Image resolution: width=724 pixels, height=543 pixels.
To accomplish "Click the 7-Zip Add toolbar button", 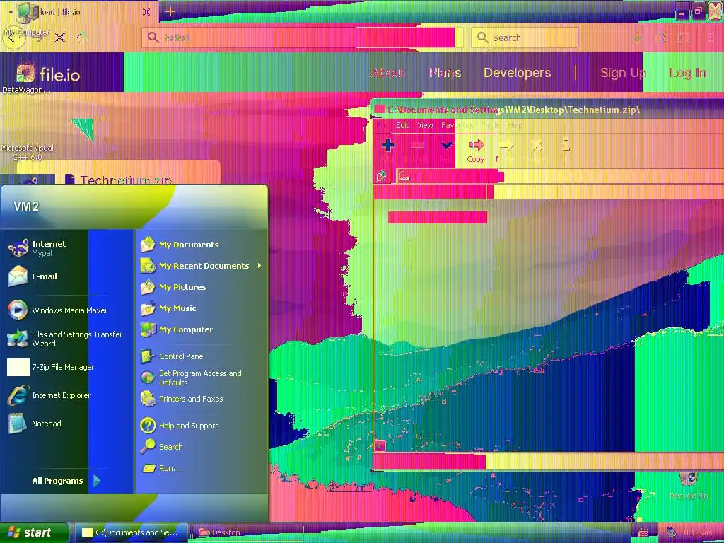I will [x=388, y=150].
